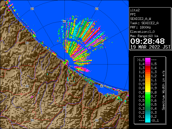Select the 'SEAICE2_A_W' product name text
The height and width of the screenshot is (129, 172).
(x=140, y=19)
